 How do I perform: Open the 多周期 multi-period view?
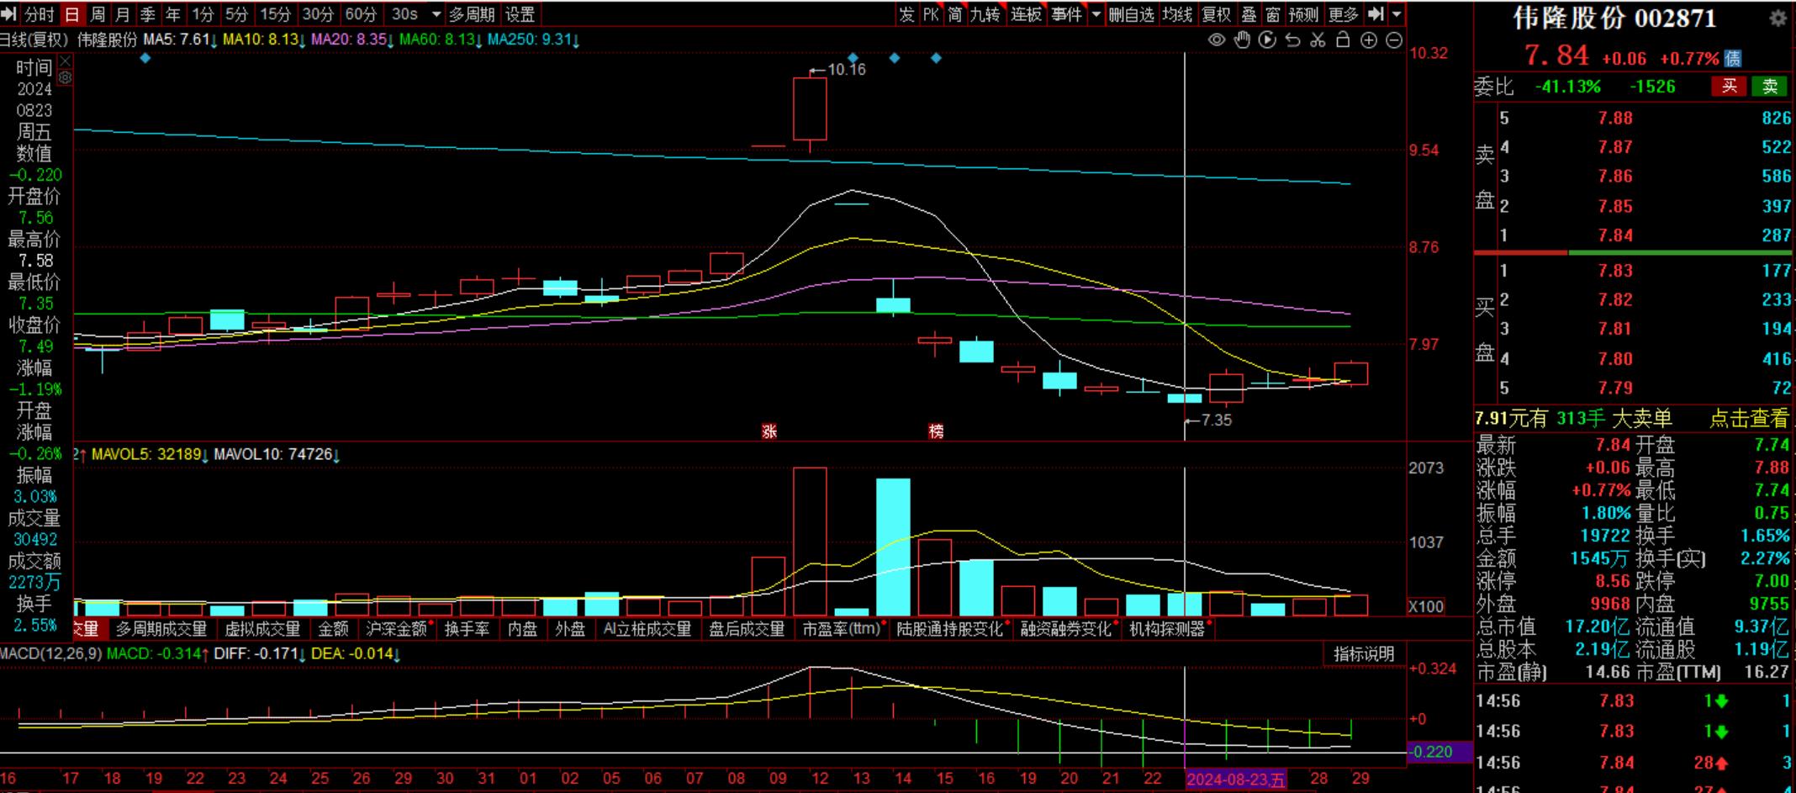(472, 14)
